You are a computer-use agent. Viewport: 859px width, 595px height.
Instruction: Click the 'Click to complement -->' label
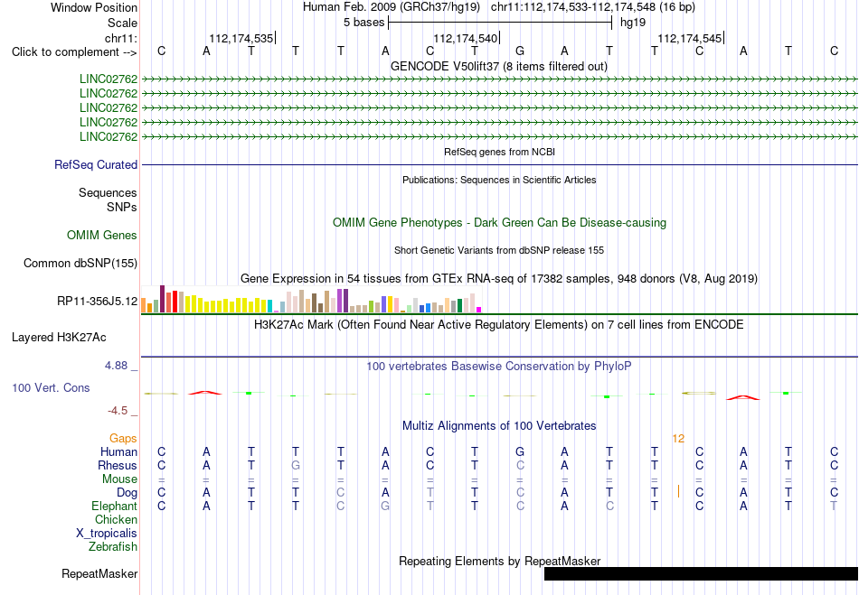74,52
